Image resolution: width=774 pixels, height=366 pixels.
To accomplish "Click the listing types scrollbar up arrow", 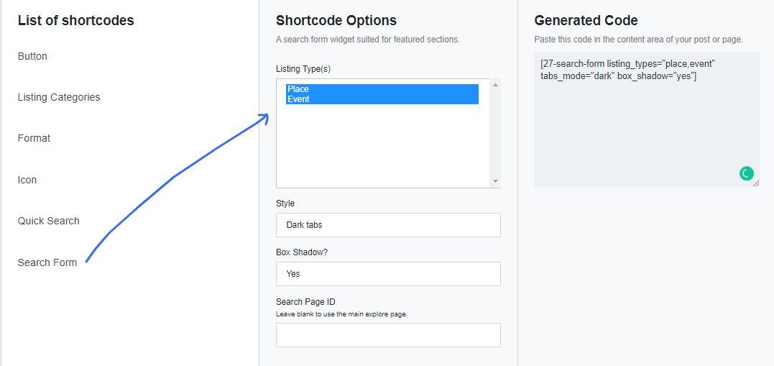I will pyautogui.click(x=496, y=85).
